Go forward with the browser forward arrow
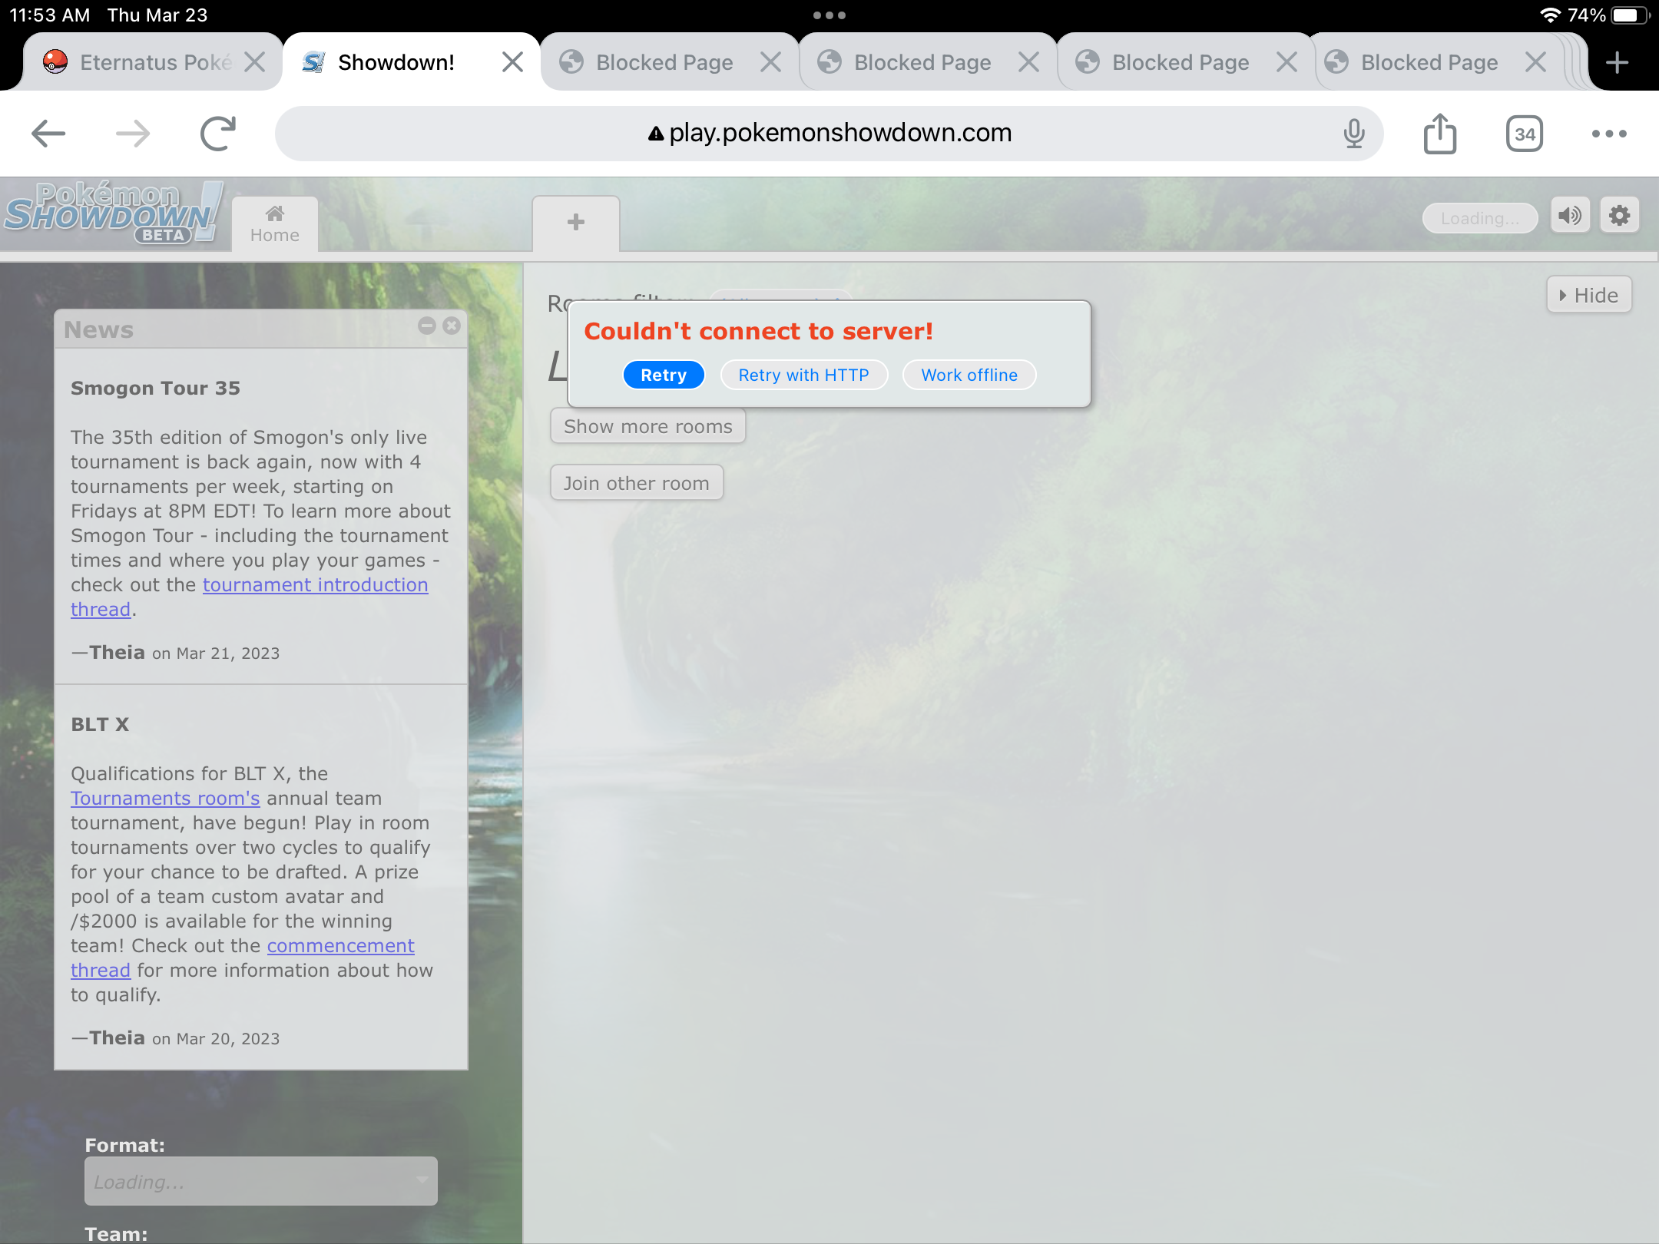The image size is (1659, 1244). coord(133,134)
